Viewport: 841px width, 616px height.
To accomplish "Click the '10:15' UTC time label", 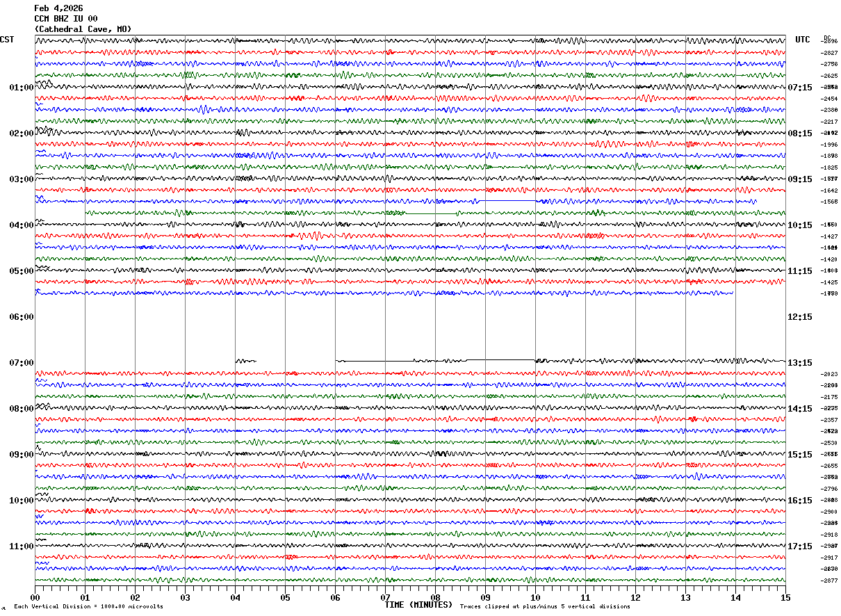I will (800, 225).
